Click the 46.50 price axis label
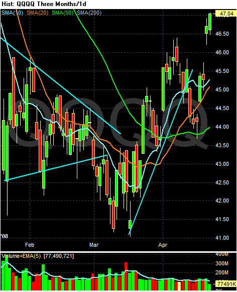This screenshot has height=292, width=237. click(222, 34)
